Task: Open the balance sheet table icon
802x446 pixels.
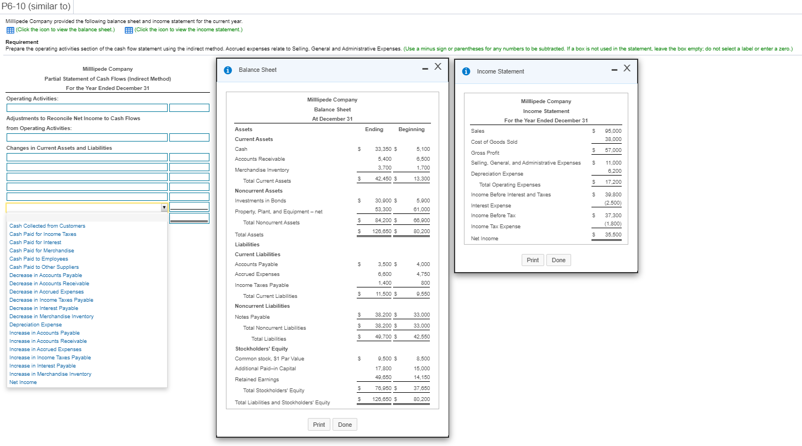Action: tap(10, 30)
